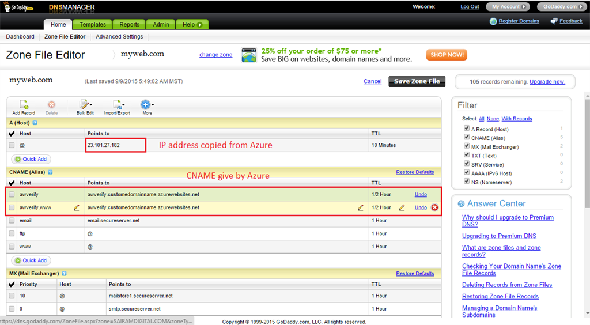
Task: Click the change zone link
Action: [215, 55]
